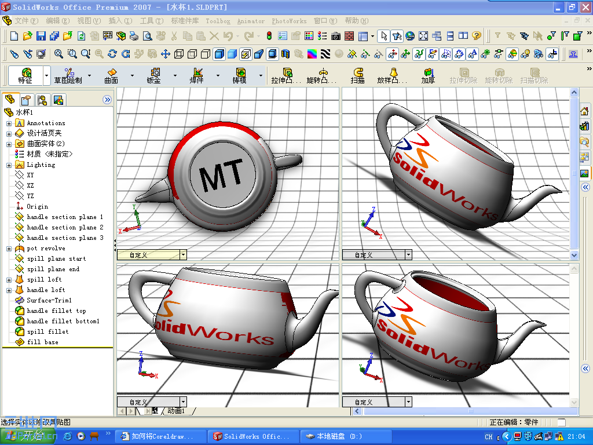Click the Rotate View icon
Image resolution: width=593 pixels, height=445 pixels.
point(111,55)
